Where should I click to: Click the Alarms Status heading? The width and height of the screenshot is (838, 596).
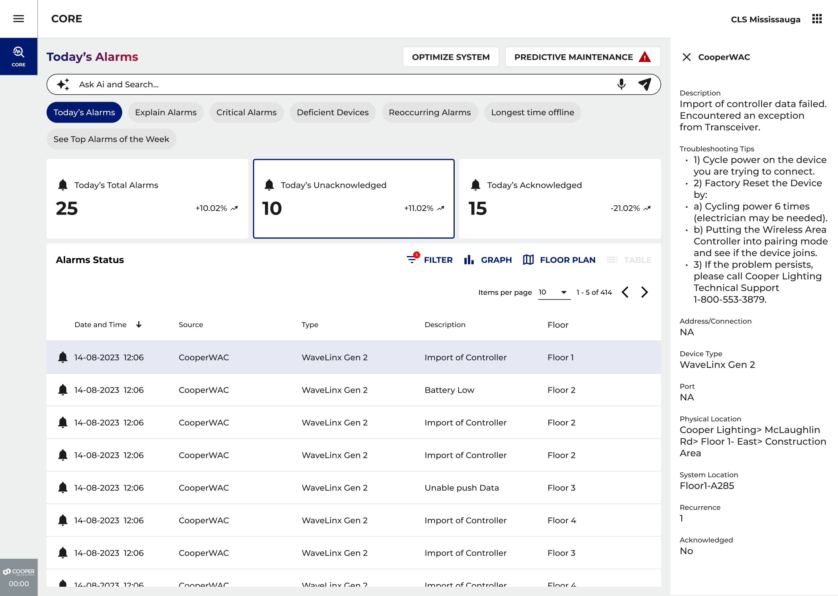(90, 260)
